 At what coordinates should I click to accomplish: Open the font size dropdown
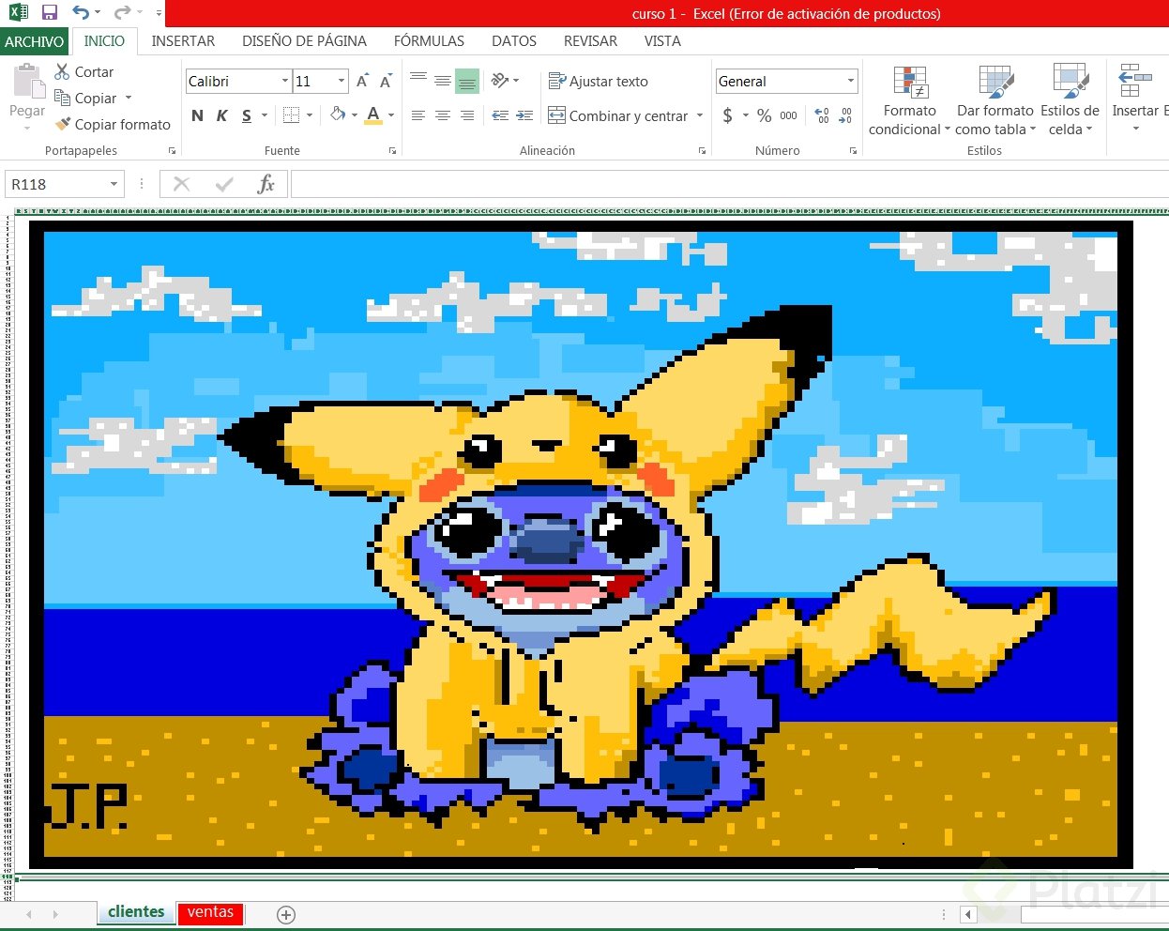342,82
